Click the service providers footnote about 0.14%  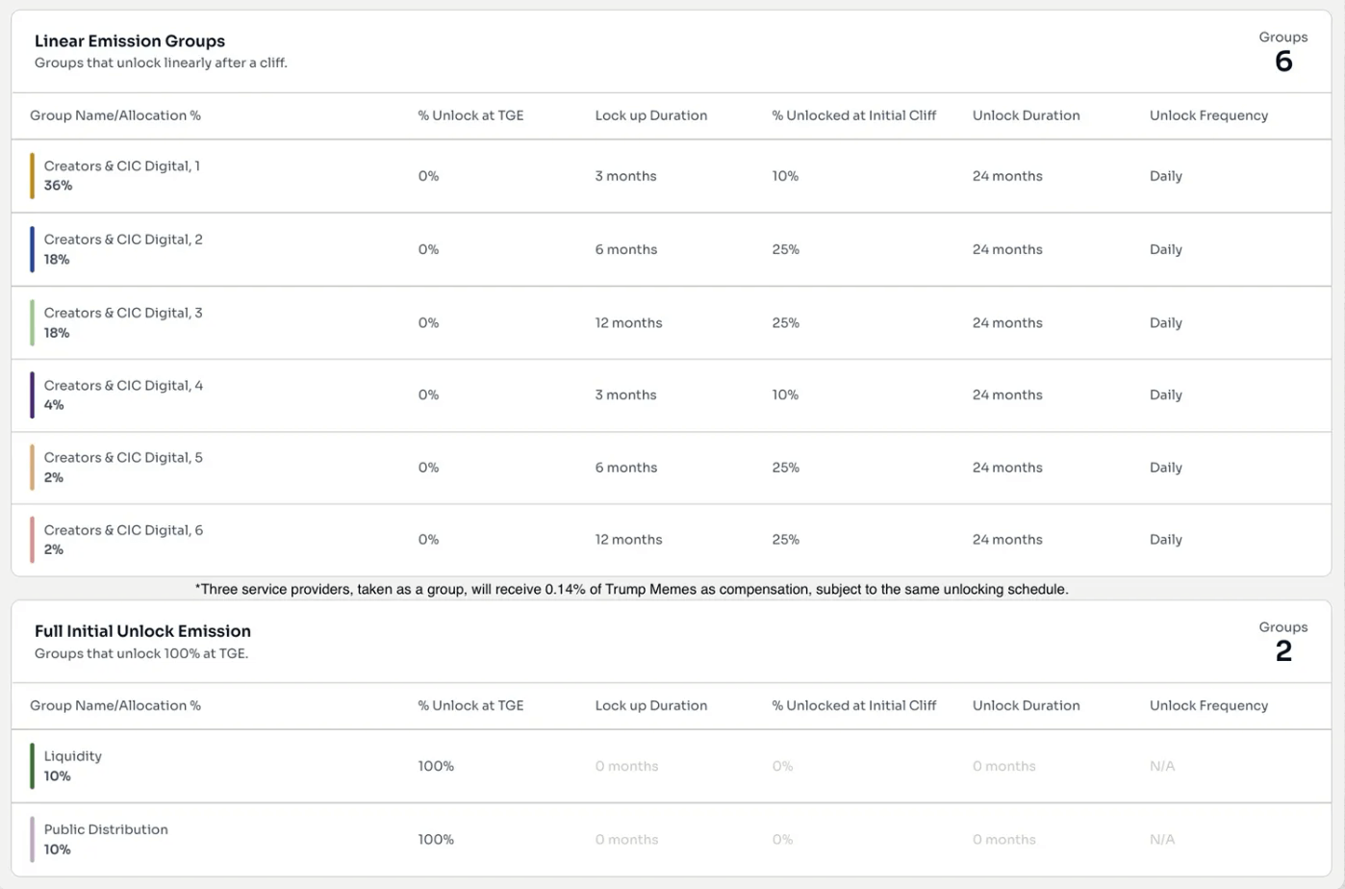[x=631, y=589]
